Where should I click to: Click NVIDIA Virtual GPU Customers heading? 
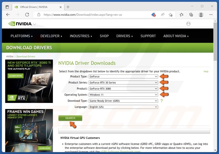80,138
